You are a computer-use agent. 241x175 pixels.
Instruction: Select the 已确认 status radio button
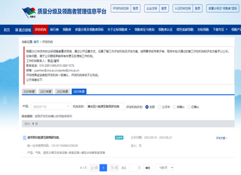pos(189,107)
